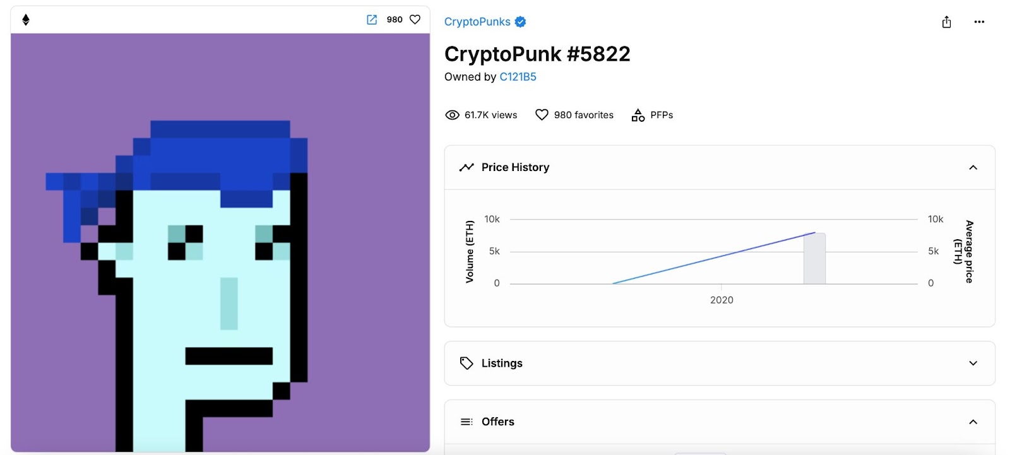The height and width of the screenshot is (455, 1010).
Task: Click the Price History chart icon
Action: [x=466, y=167]
